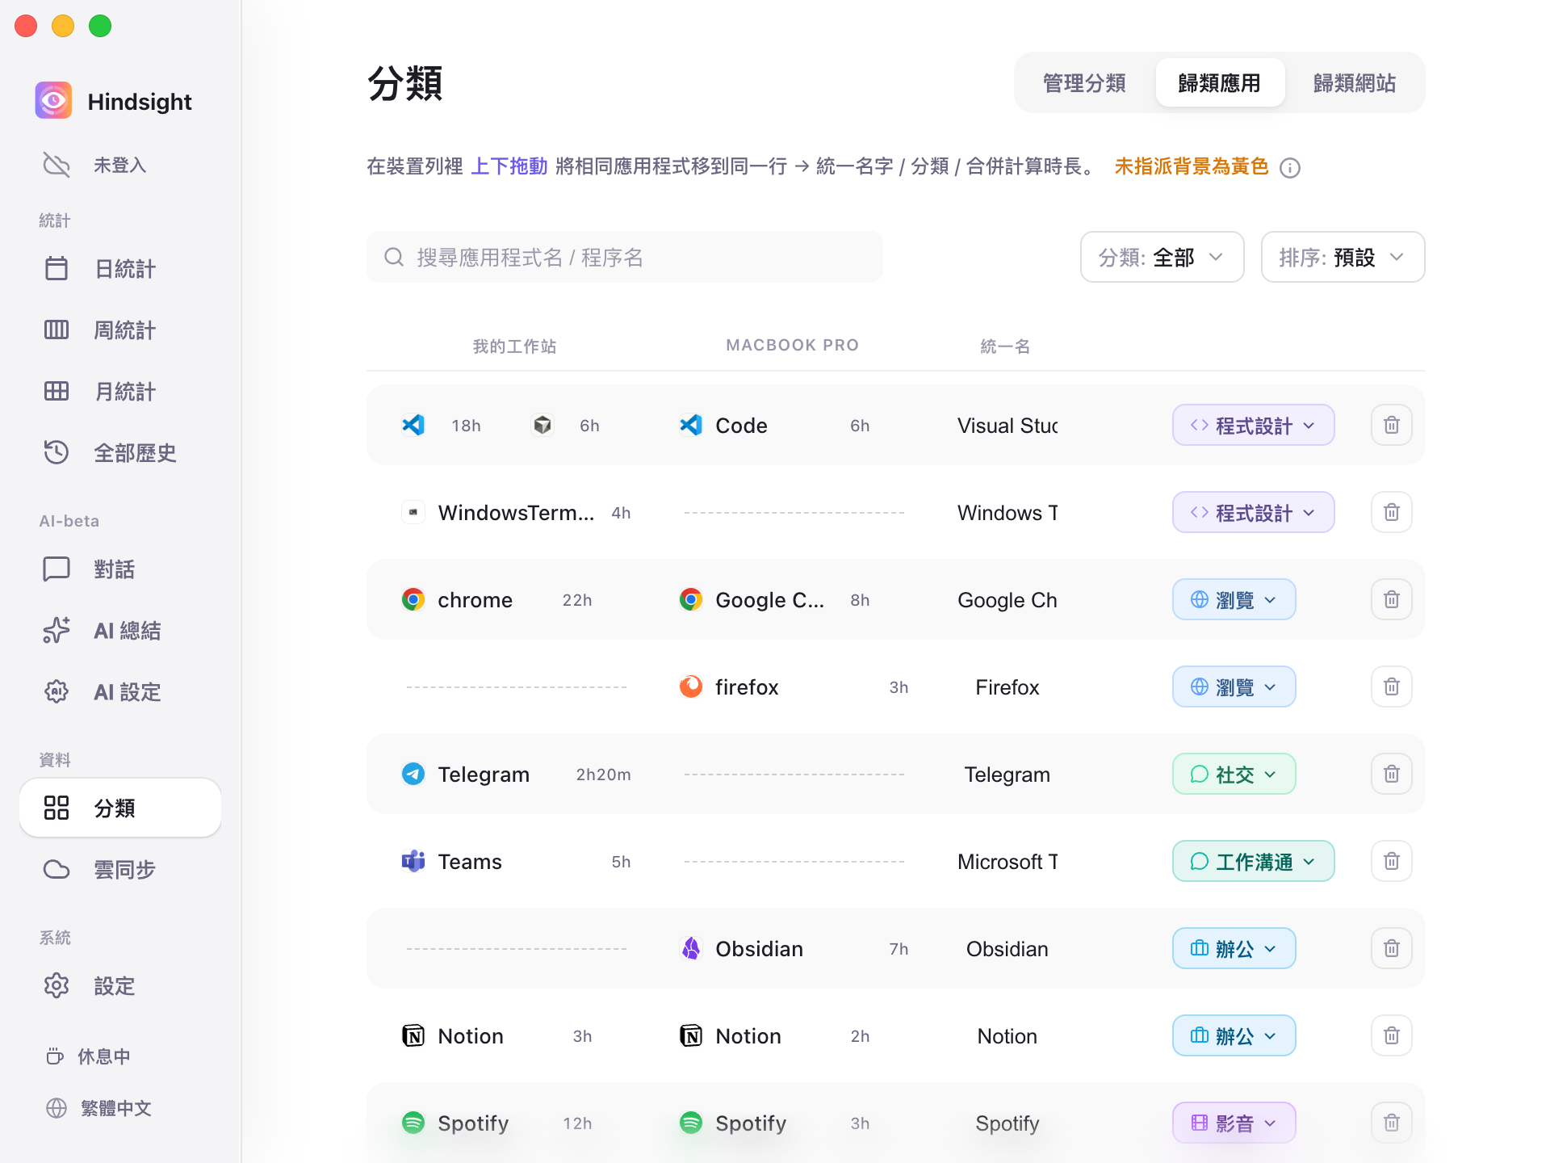1550x1163 pixels.
Task: Open 日統計 in sidebar
Action: [120, 268]
